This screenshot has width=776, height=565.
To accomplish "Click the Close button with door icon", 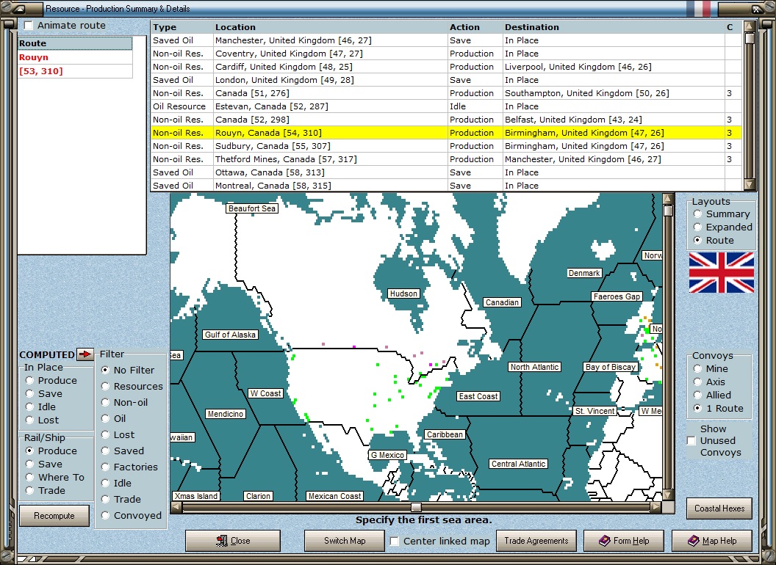I will pos(233,541).
